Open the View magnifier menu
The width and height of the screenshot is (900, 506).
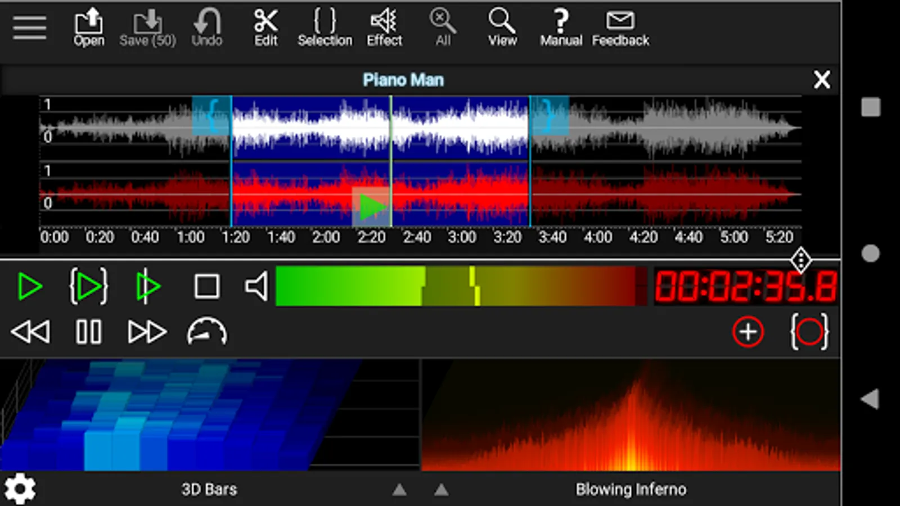(x=502, y=28)
